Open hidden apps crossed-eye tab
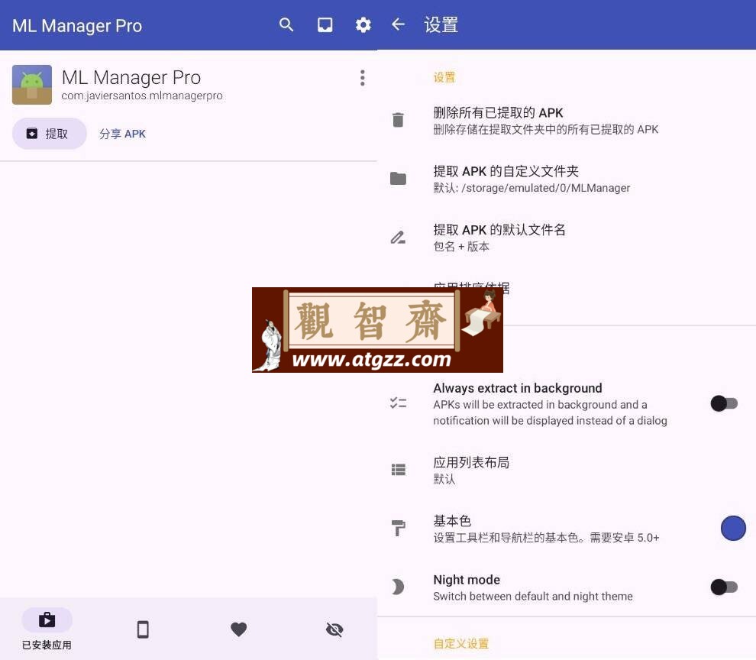This screenshot has height=660, width=756. point(334,629)
